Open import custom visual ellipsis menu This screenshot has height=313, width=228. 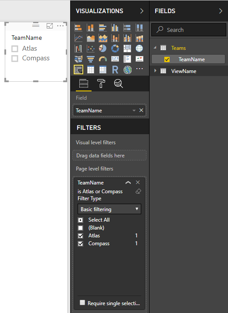(x=140, y=69)
